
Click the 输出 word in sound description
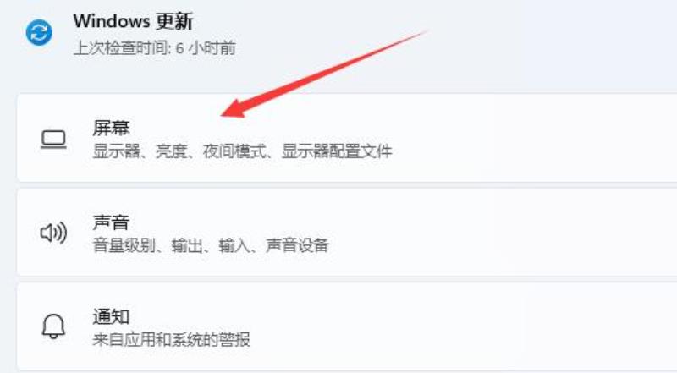187,245
